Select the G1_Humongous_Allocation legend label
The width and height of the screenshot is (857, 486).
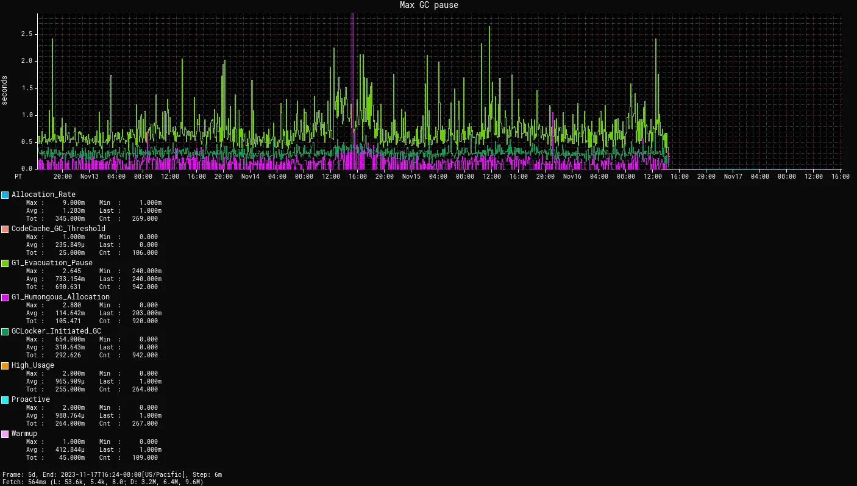coord(61,297)
